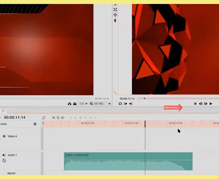Play the timeline in the viewer
Image resolution: width=219 pixels, height=179 pixels.
(x=211, y=104)
